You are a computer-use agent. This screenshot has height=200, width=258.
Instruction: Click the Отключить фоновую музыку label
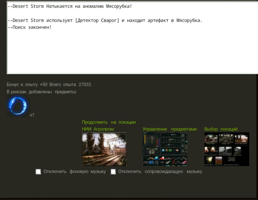click(x=75, y=171)
